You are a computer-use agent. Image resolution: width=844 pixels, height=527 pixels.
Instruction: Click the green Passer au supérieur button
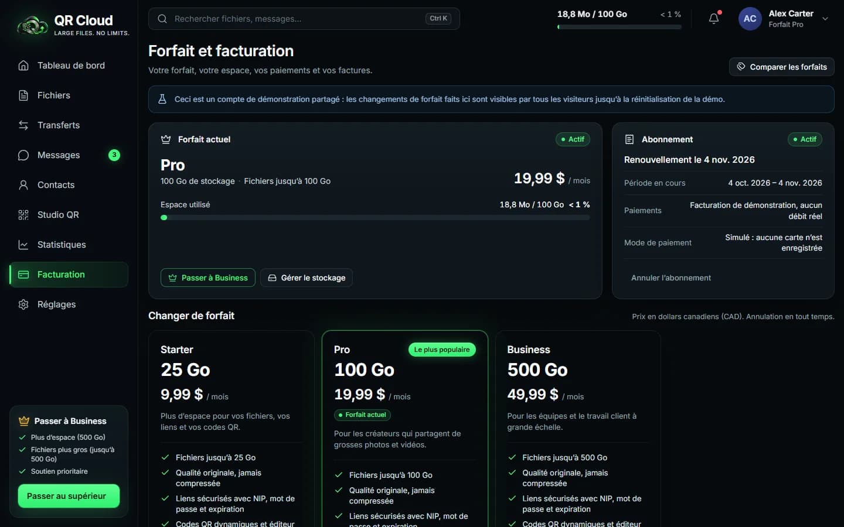click(x=69, y=496)
